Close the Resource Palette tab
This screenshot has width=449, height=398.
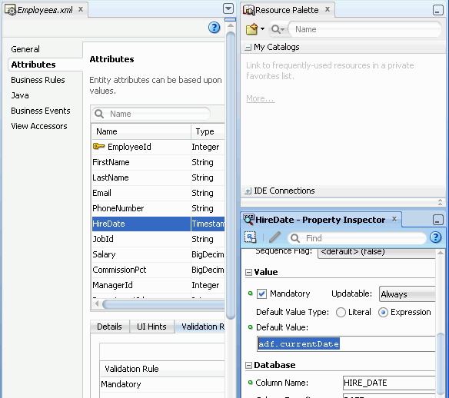pos(328,9)
